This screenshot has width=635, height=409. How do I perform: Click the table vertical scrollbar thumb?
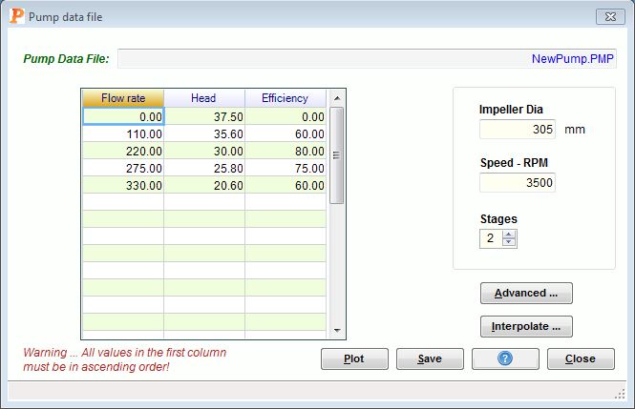coord(336,155)
